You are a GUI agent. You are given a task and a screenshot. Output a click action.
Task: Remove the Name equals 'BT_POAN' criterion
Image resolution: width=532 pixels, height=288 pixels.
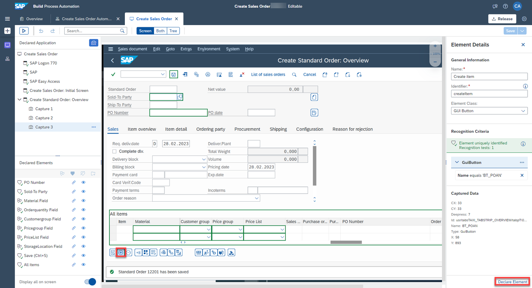[x=522, y=175]
